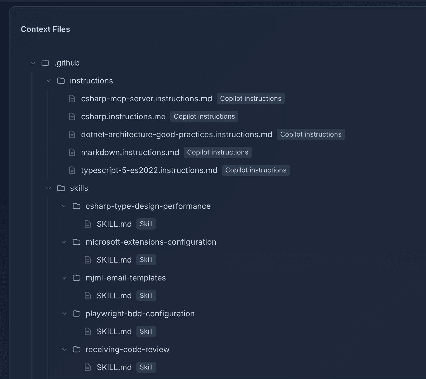Collapse playwright-bdd-configuration

[x=64, y=314]
